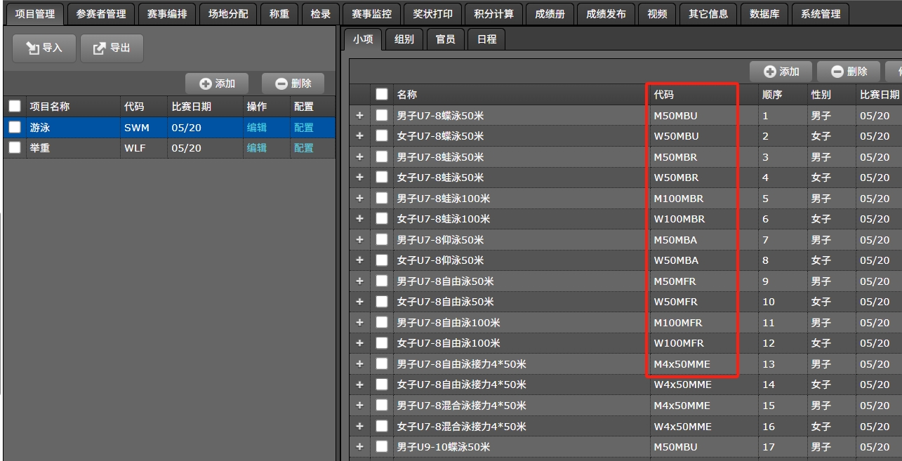
Task: Click the 导出 (export) icon button
Action: point(100,48)
